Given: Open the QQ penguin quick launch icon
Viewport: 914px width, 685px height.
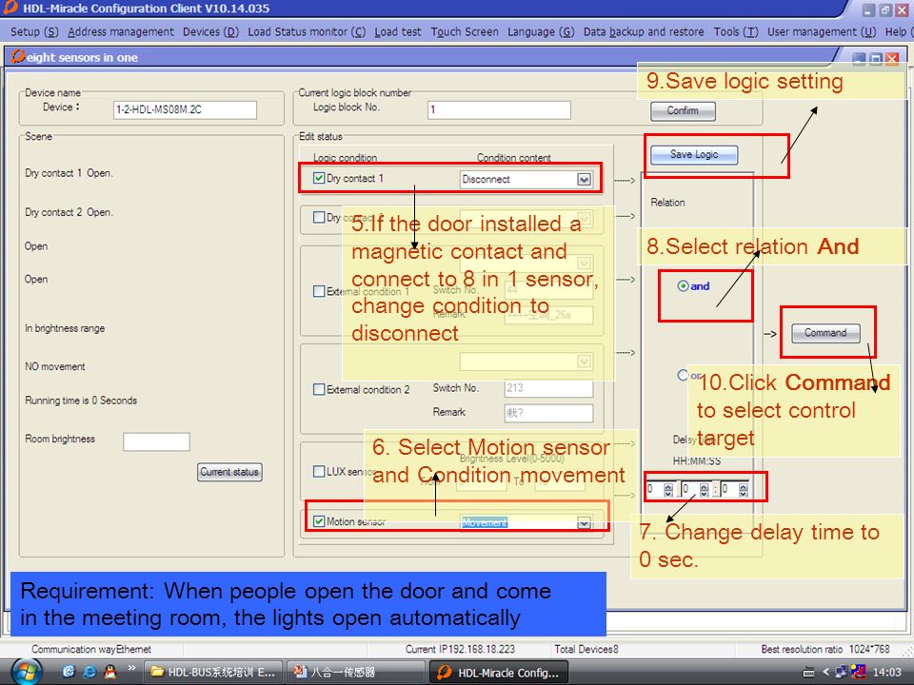Looking at the screenshot, I should click(110, 672).
